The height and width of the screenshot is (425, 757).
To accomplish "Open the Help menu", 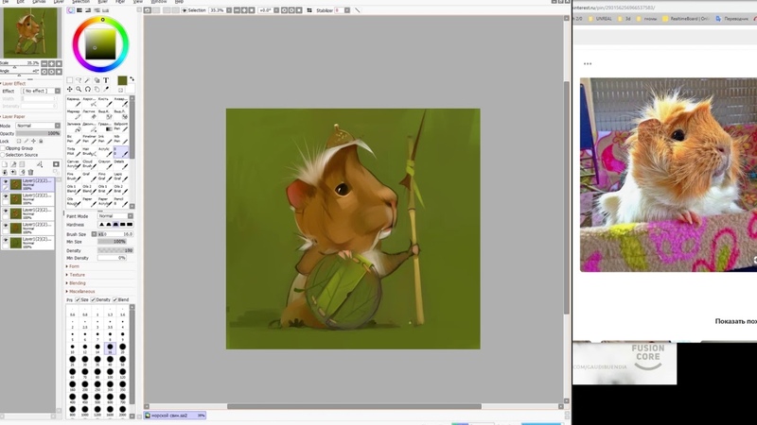I will coord(179,2).
